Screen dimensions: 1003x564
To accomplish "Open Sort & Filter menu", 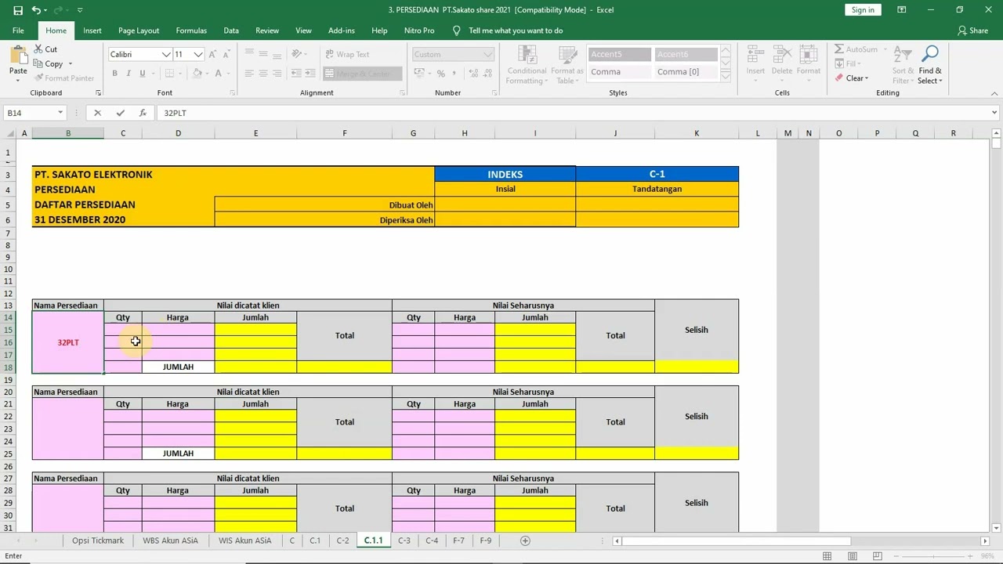I will (903, 64).
